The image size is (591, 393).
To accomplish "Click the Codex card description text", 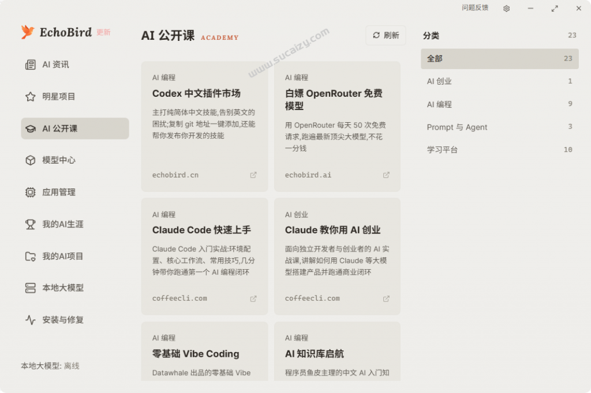I will coord(204,124).
